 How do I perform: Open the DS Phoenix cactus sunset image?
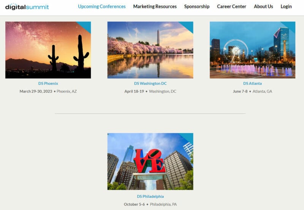click(x=48, y=50)
